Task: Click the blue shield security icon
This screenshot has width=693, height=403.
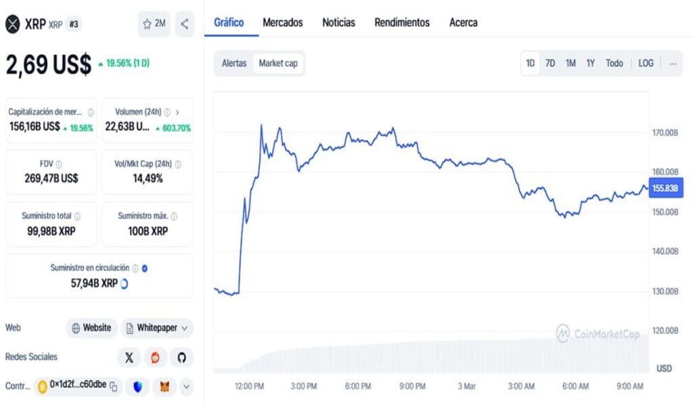Action: [x=138, y=387]
